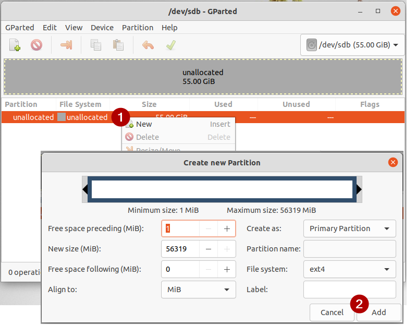
Task: Click the Size column header
Action: tap(150, 104)
